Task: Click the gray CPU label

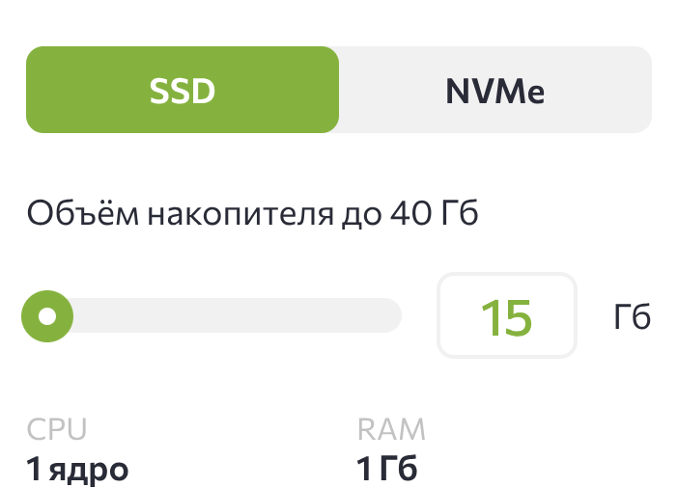Action: tap(57, 430)
